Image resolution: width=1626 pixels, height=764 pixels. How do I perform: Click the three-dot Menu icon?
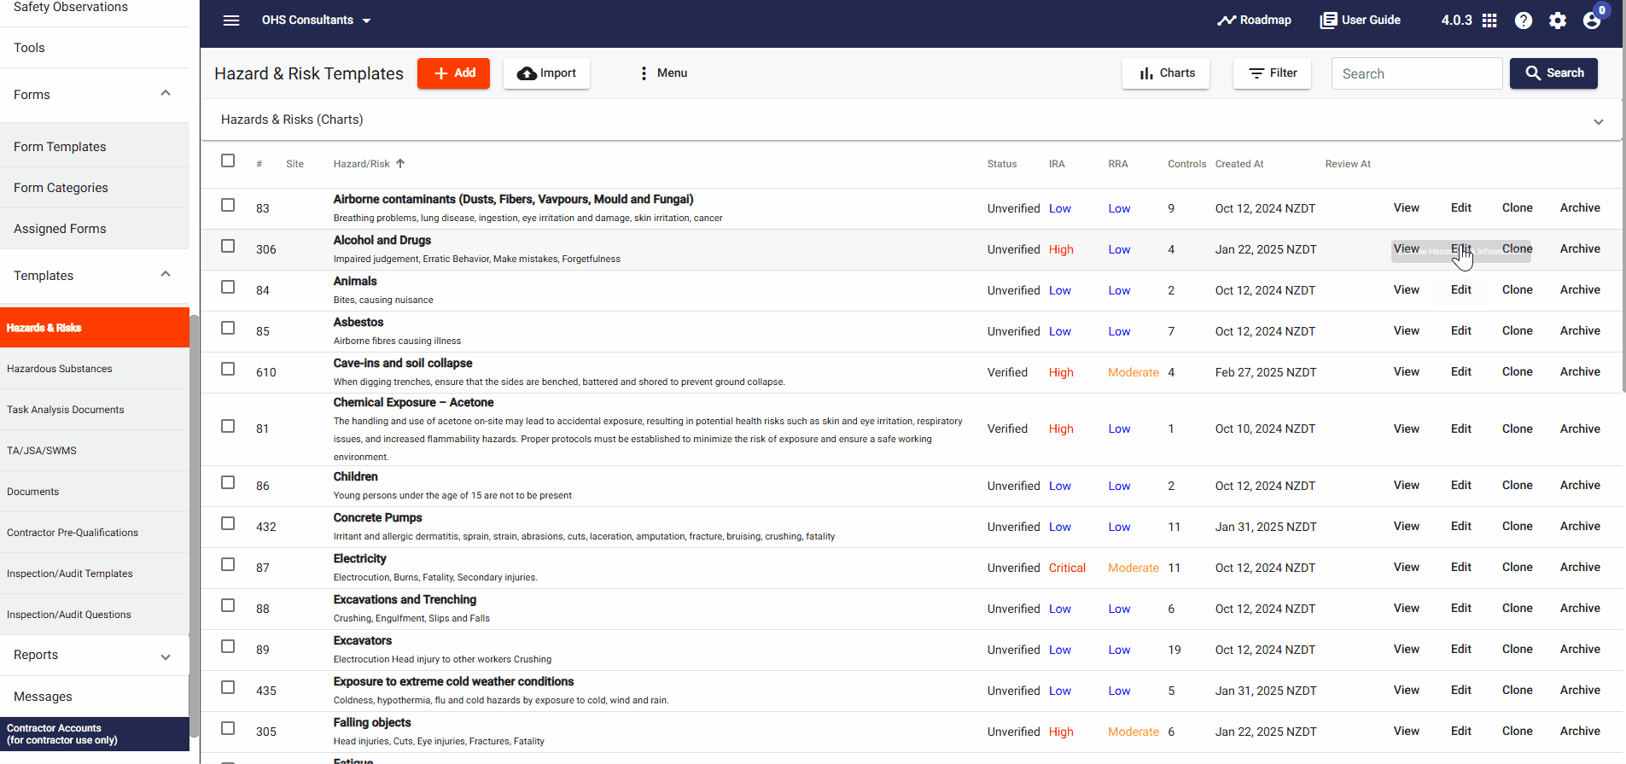644,73
